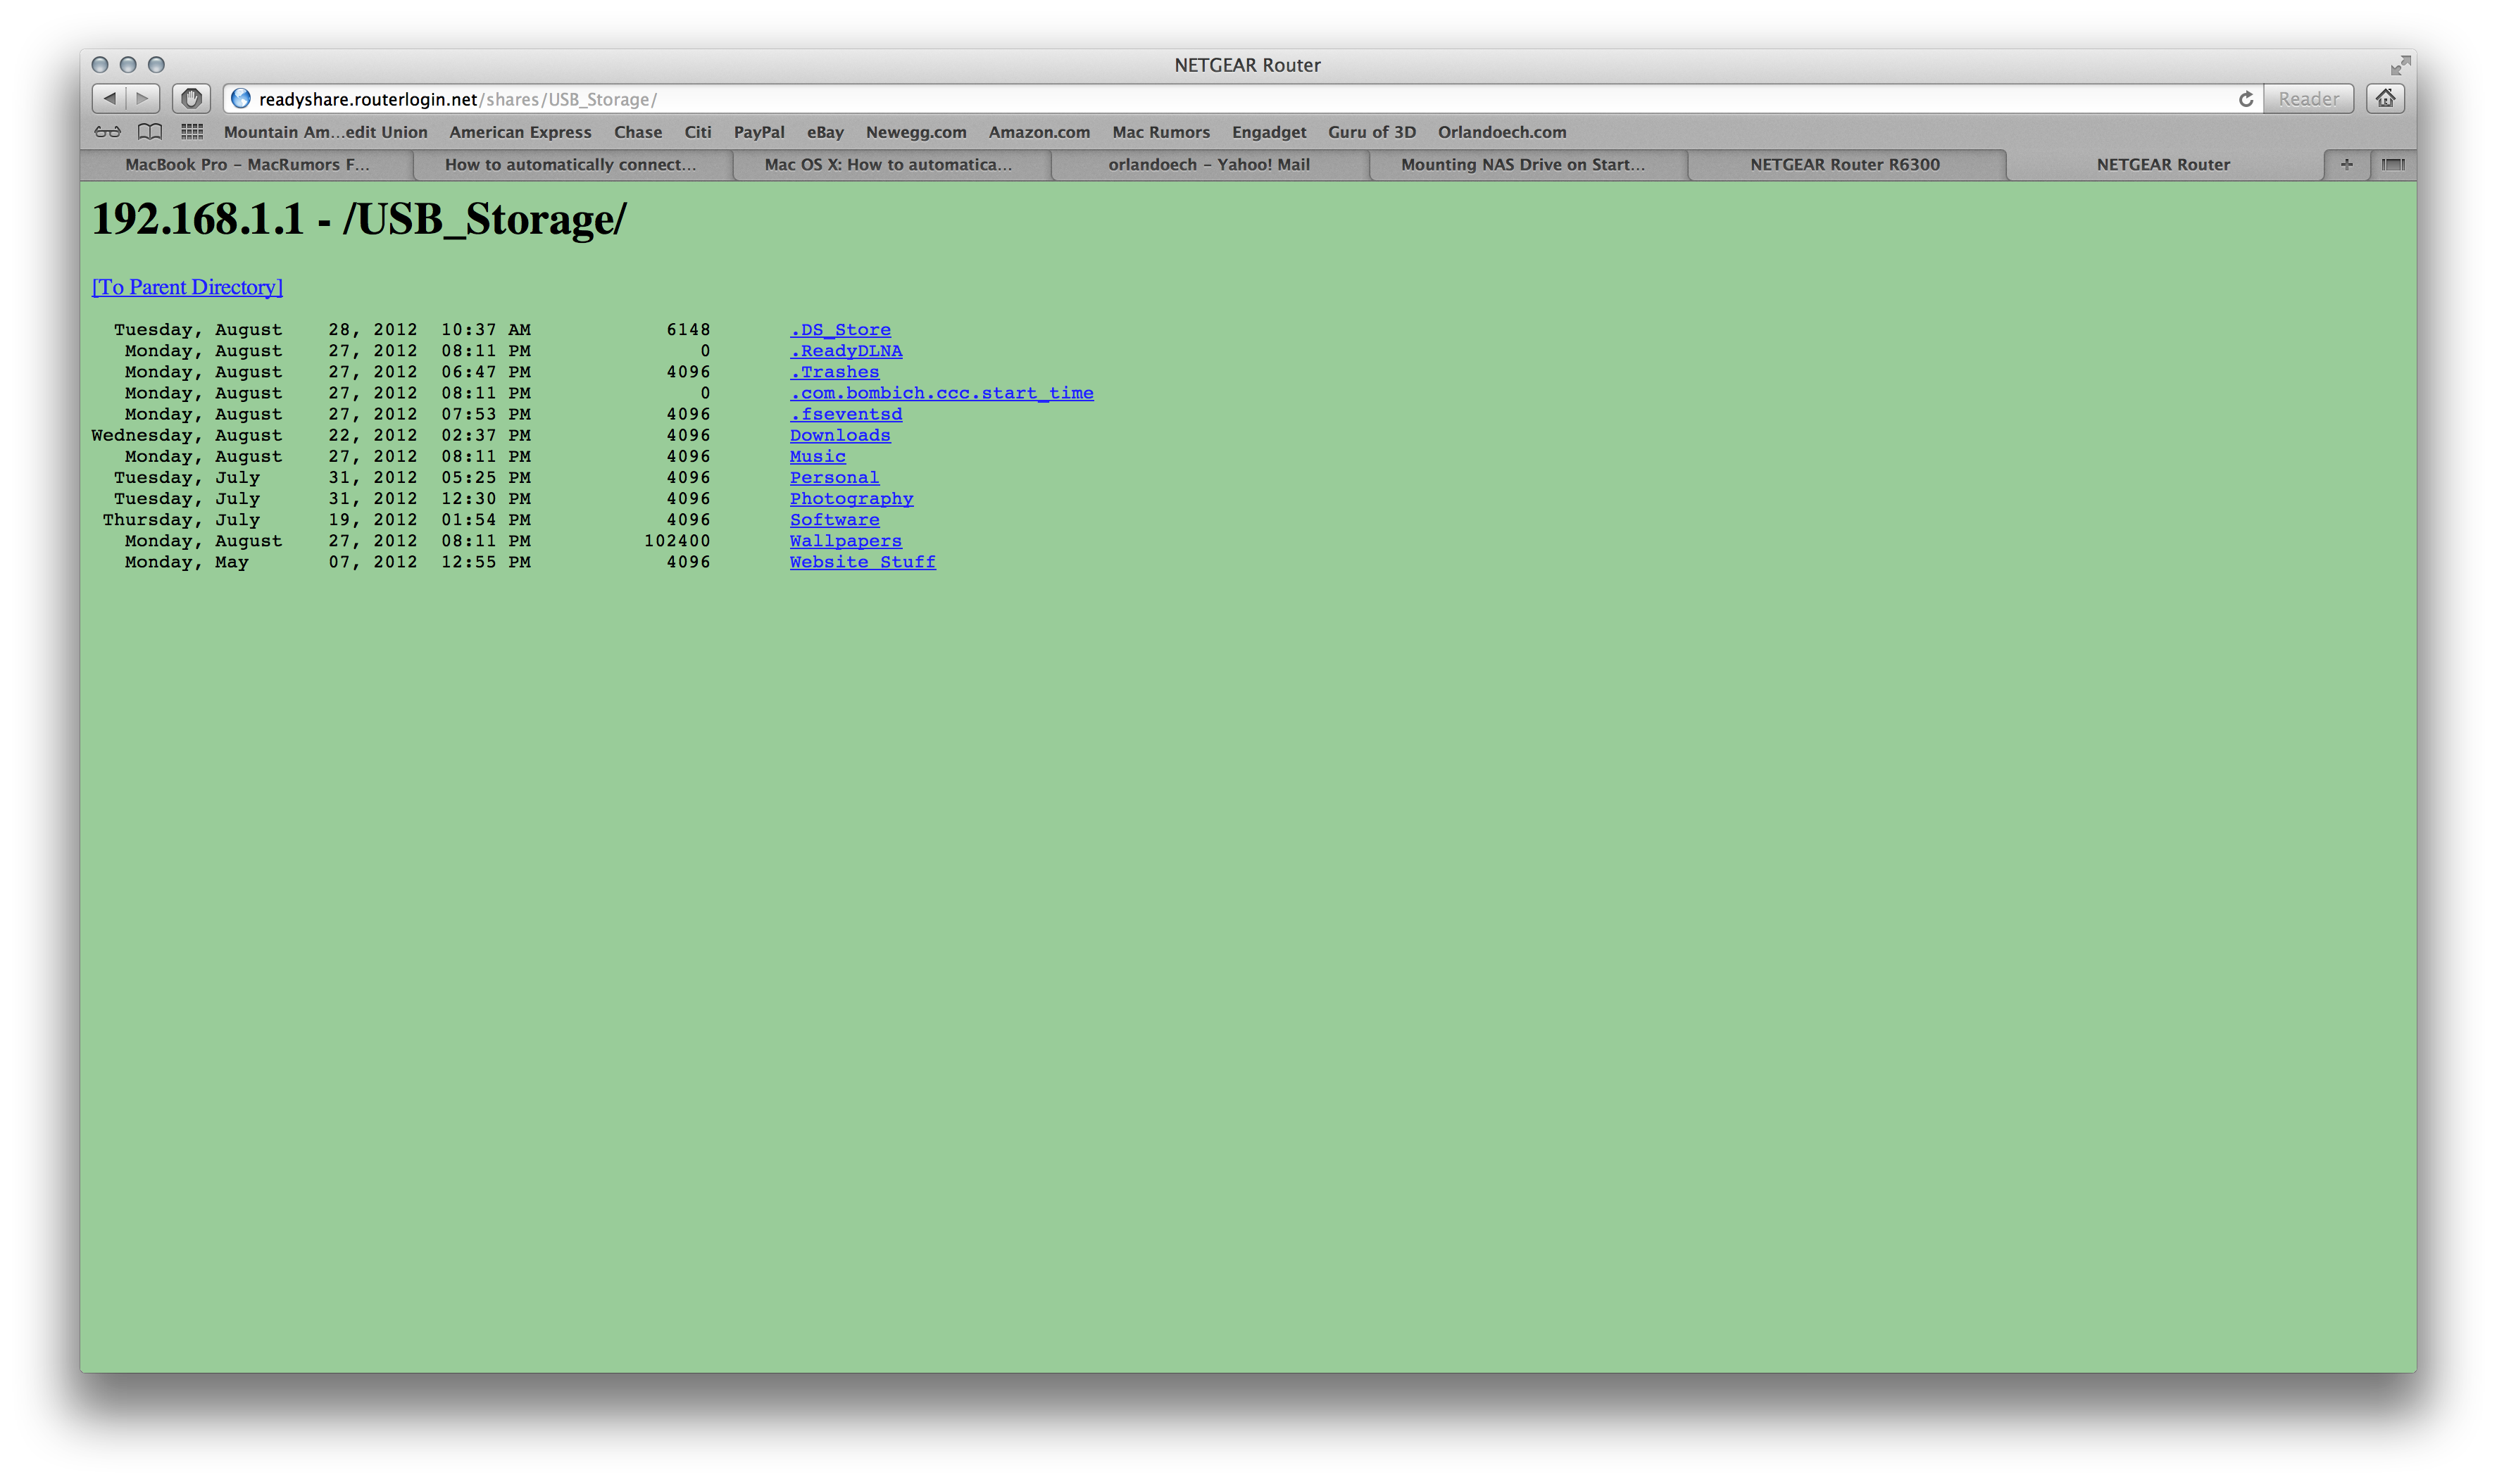Image resolution: width=2497 pixels, height=1484 pixels.
Task: Open Guru of 3D bookmark
Action: tap(1372, 132)
